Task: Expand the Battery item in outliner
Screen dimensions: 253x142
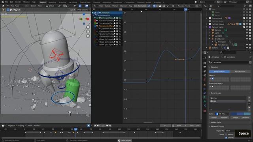Action: point(207,48)
